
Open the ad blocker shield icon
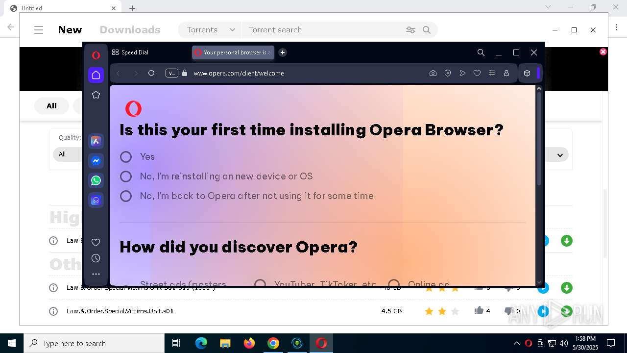(x=448, y=73)
